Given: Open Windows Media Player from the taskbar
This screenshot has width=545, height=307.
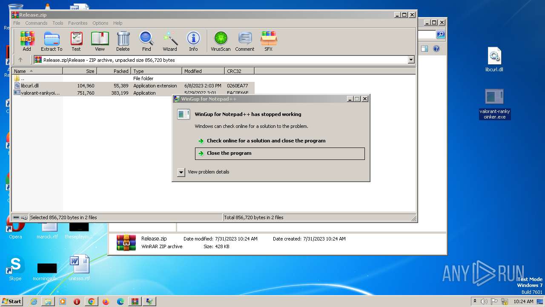Looking at the screenshot, I should [x=63, y=301].
